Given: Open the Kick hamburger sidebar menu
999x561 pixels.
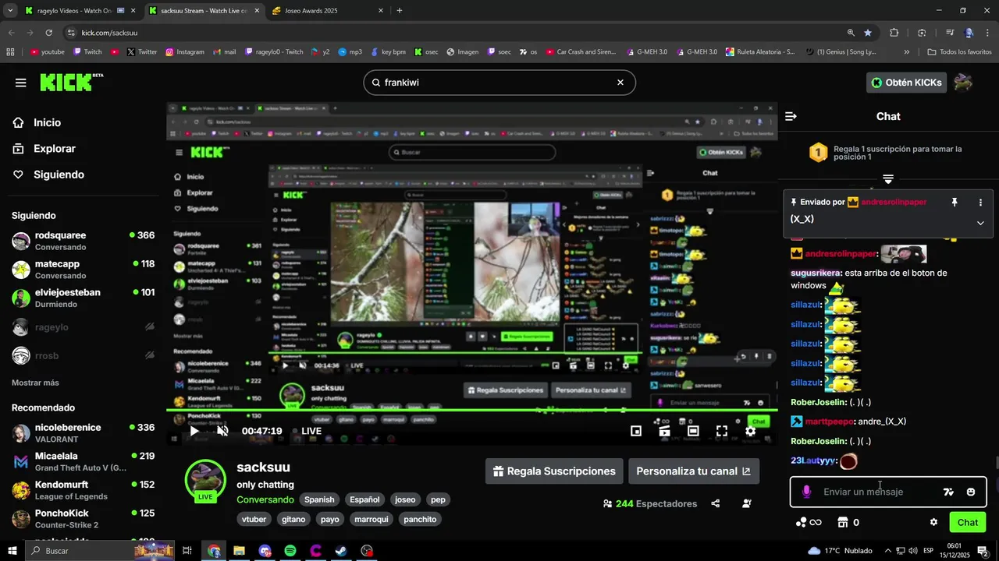Looking at the screenshot, I should point(20,83).
